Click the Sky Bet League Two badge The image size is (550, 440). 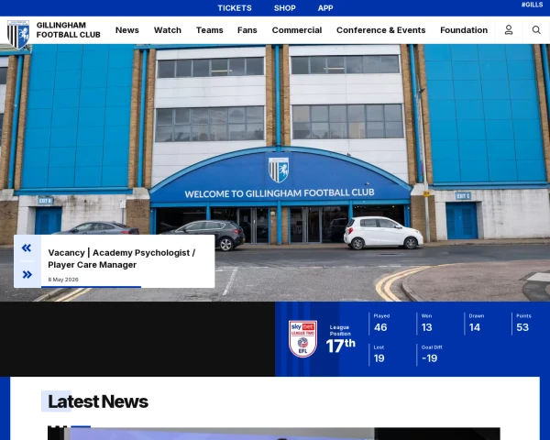(302, 339)
